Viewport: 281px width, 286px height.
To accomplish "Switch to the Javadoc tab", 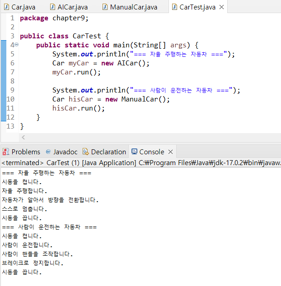I will [65, 152].
